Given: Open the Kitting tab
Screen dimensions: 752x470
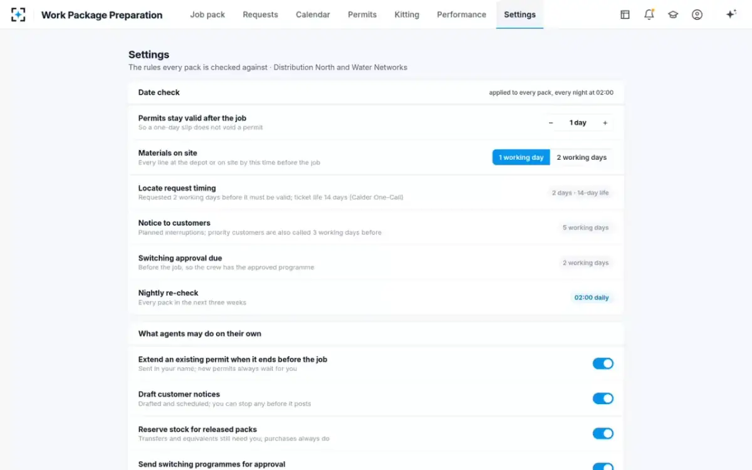Looking at the screenshot, I should point(407,14).
